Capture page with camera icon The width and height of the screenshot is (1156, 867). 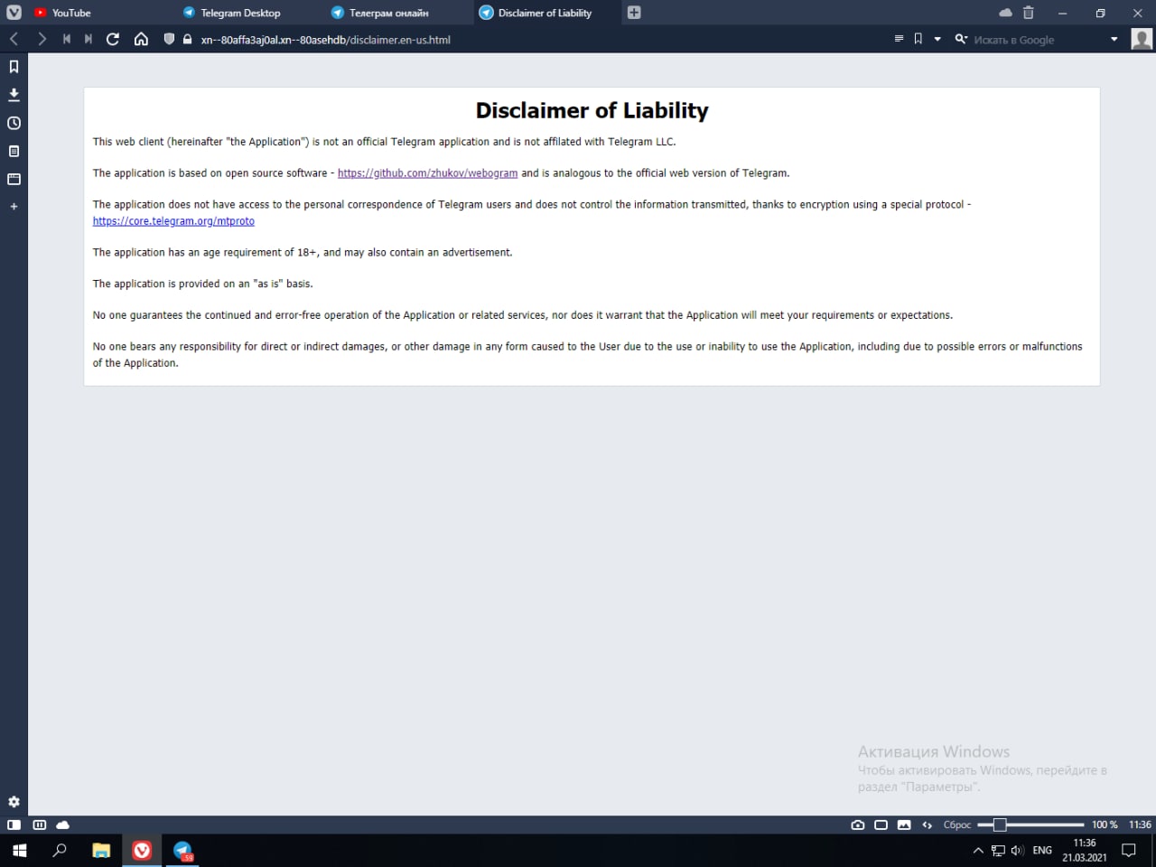pyautogui.click(x=858, y=825)
